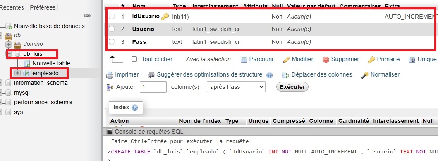This screenshot has height=165, width=438.
Task: Switch to the Préférées tab
Action: [43, 7]
